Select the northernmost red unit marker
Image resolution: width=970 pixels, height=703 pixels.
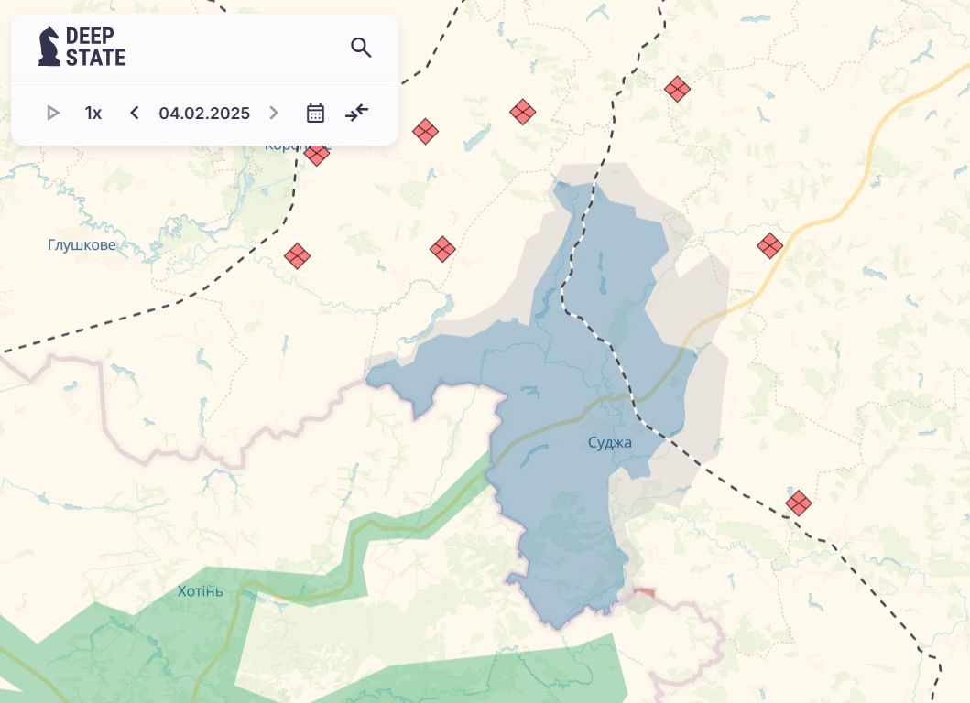point(677,89)
